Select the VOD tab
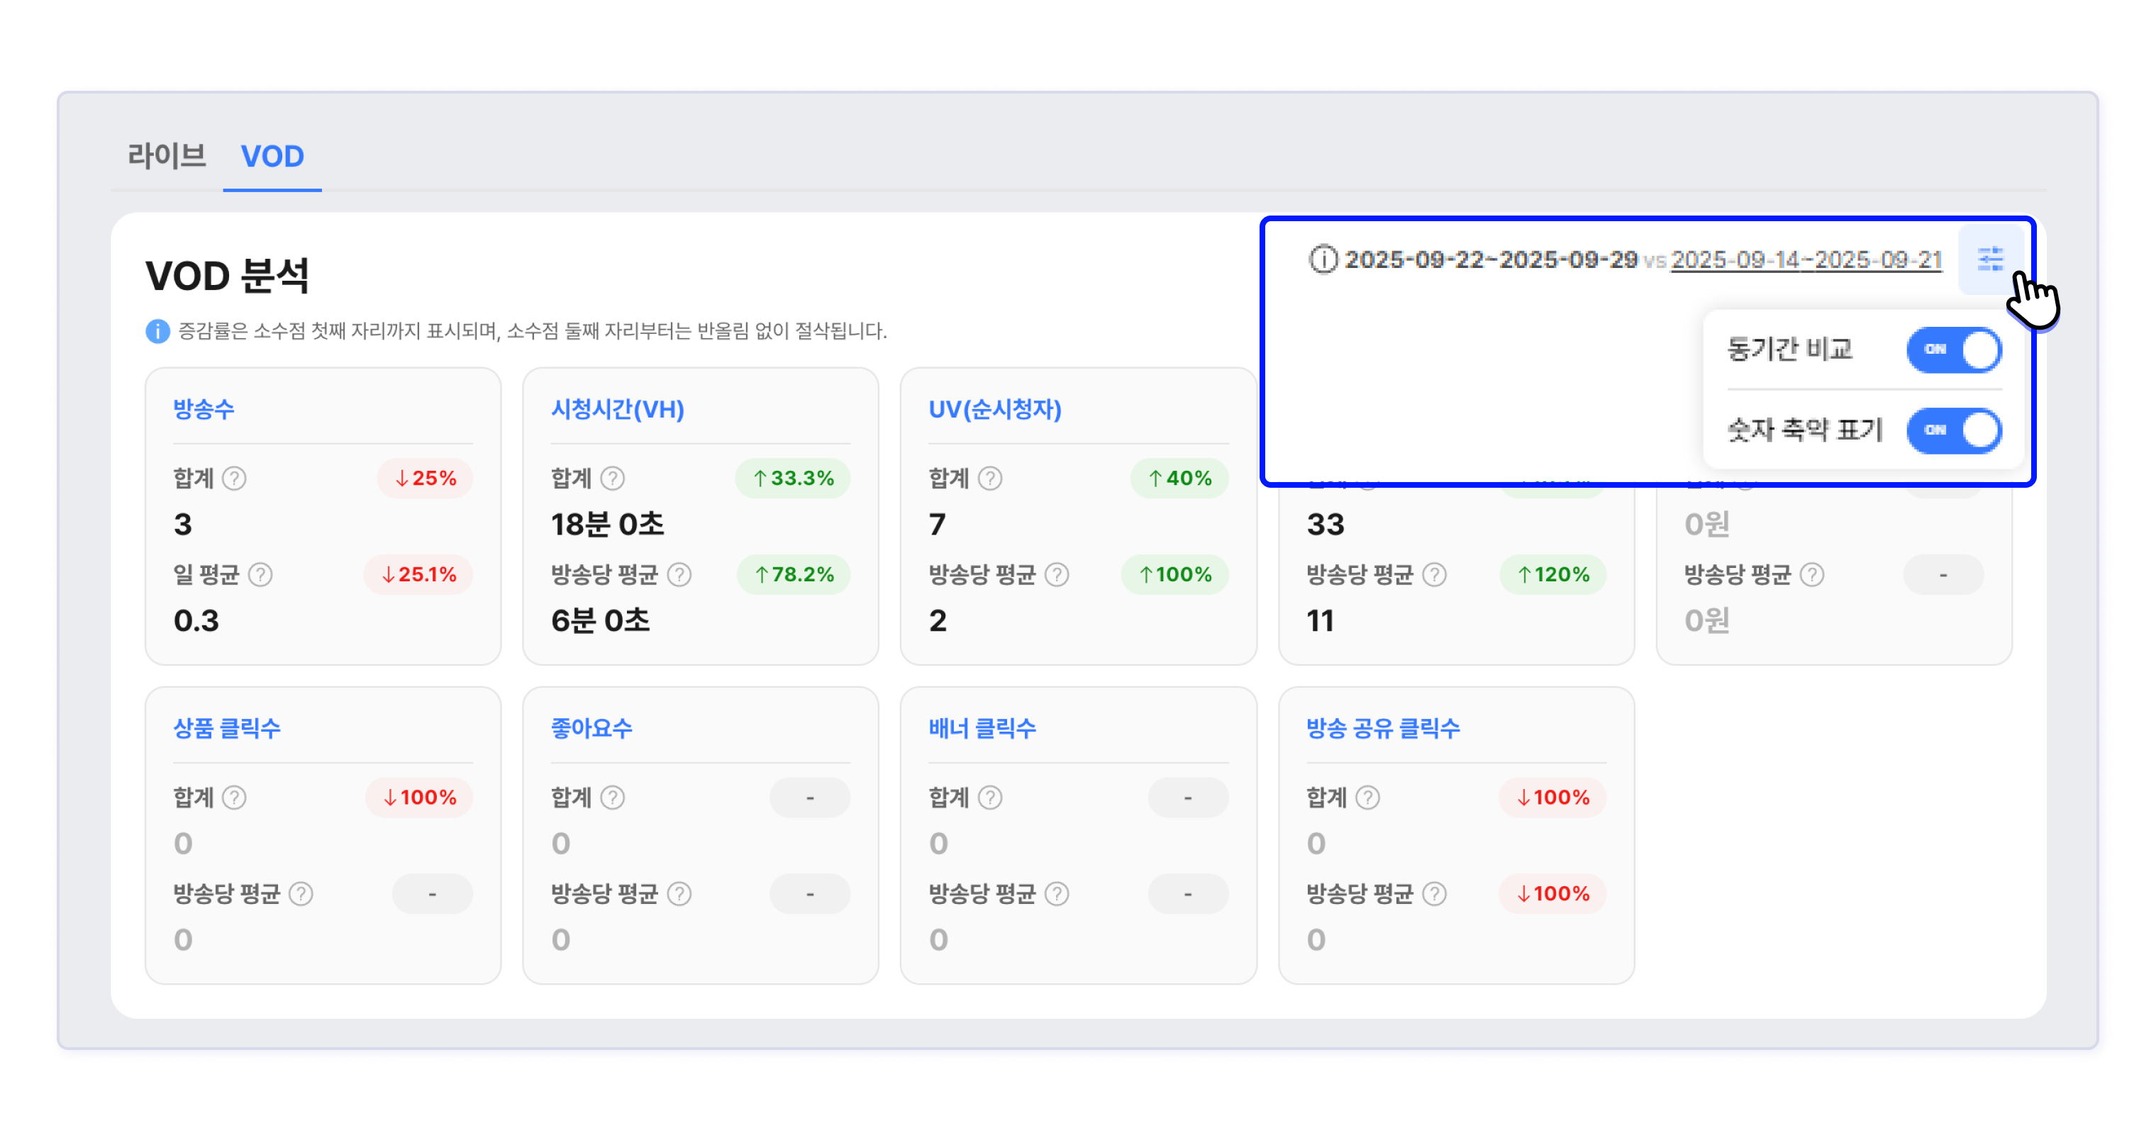The width and height of the screenshot is (2156, 1140). click(x=272, y=155)
